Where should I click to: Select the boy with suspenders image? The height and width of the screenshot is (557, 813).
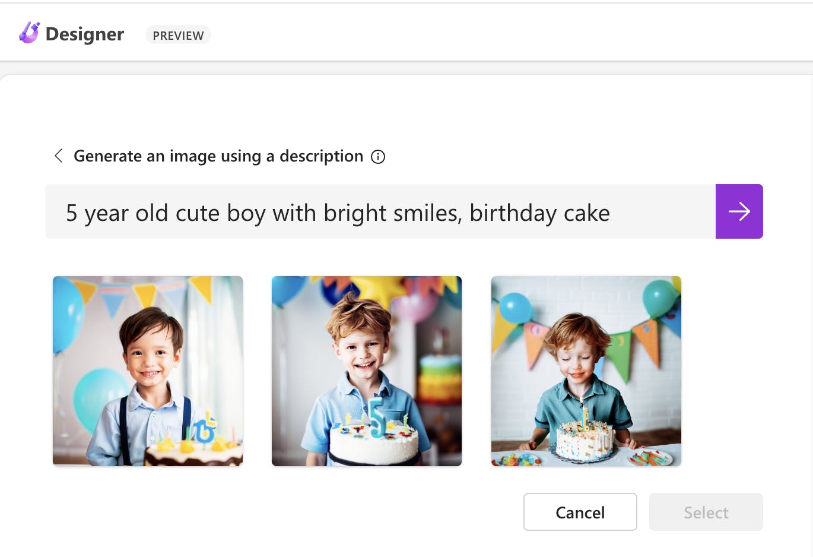148,371
